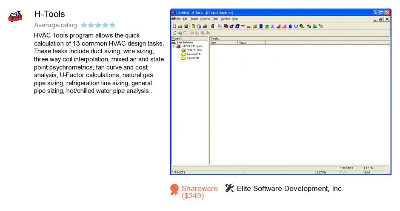Viewport: 400px width, 211px height.
Task: Click the blue fan tool icon
Action: tap(237, 26)
